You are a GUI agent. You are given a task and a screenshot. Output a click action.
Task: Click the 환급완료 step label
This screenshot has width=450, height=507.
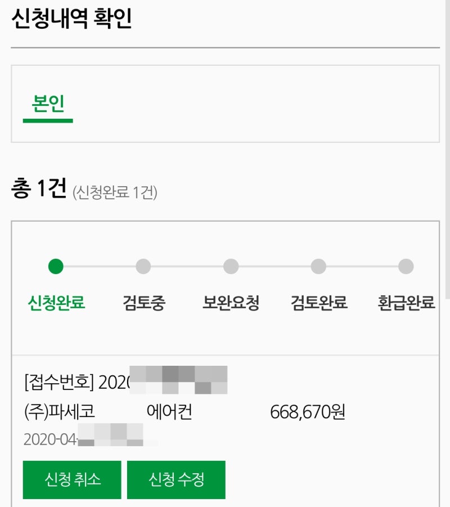tap(406, 303)
